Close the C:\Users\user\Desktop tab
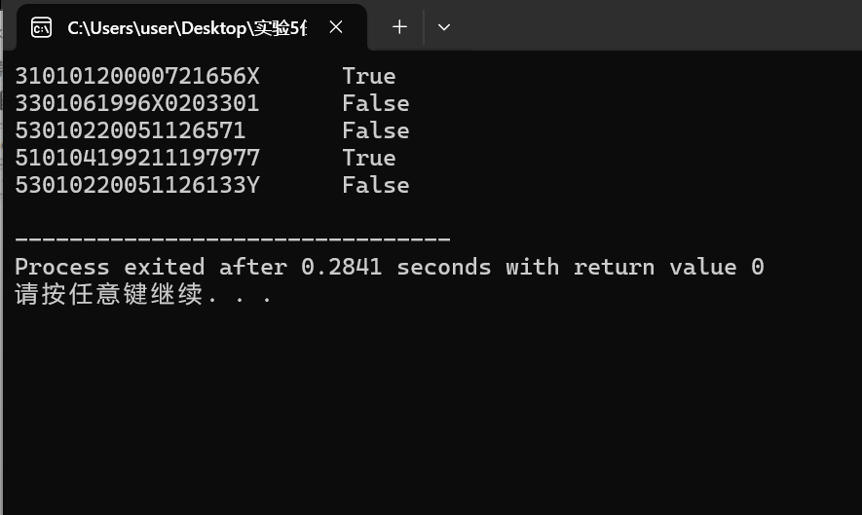Viewport: 862px width, 515px height. 336,27
